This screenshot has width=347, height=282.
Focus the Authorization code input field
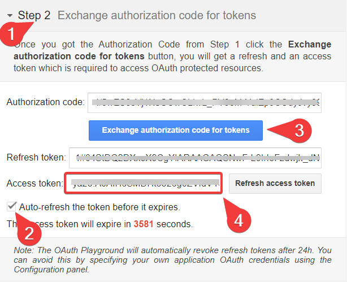point(205,102)
